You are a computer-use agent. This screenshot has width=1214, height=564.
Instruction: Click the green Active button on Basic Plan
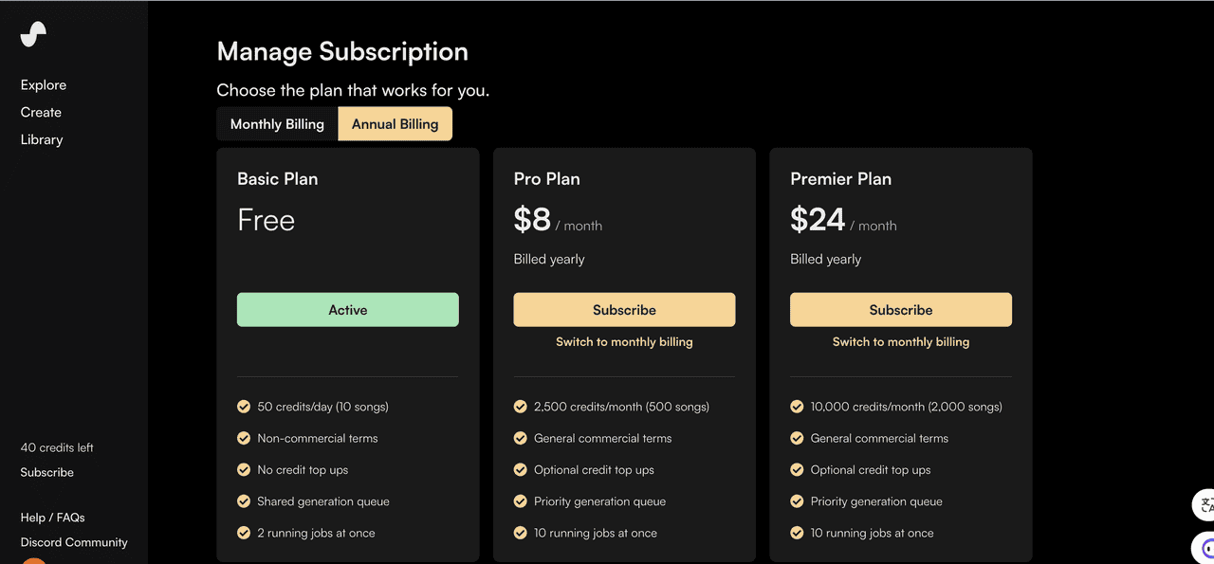(x=347, y=310)
